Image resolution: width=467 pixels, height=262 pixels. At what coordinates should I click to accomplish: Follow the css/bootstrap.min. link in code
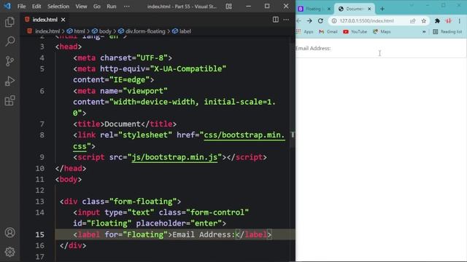244,135
